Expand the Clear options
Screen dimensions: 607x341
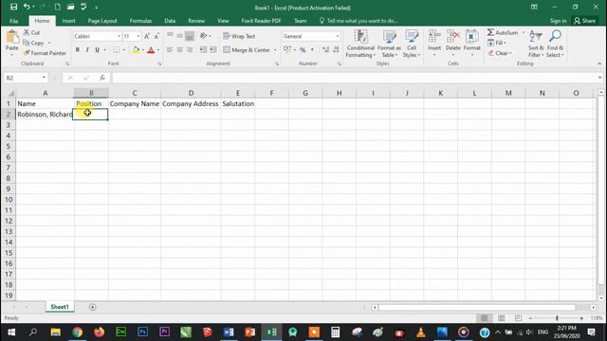[x=500, y=53]
